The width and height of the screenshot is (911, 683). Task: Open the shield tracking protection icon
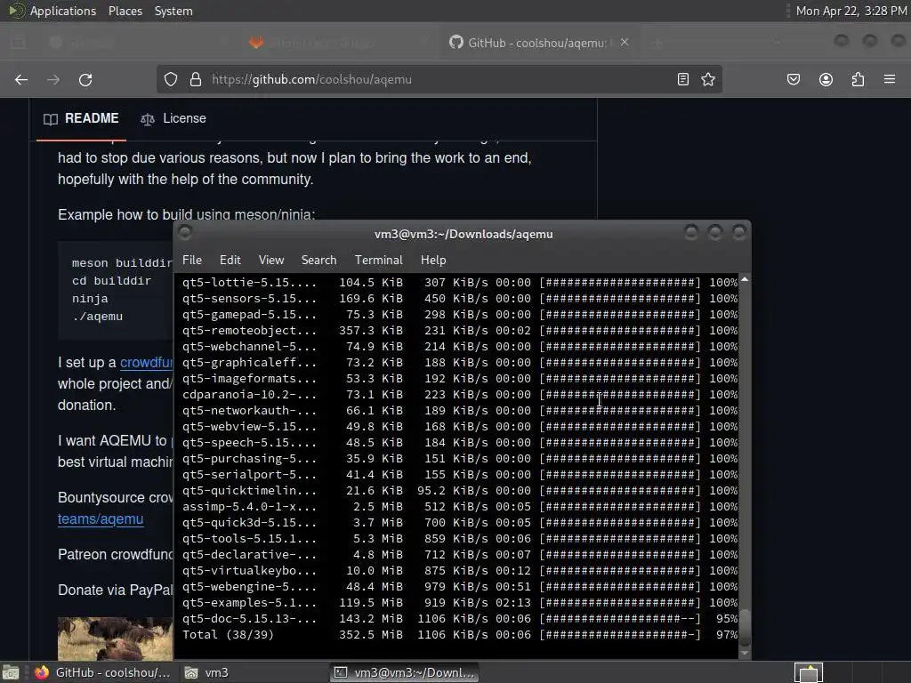pos(170,79)
